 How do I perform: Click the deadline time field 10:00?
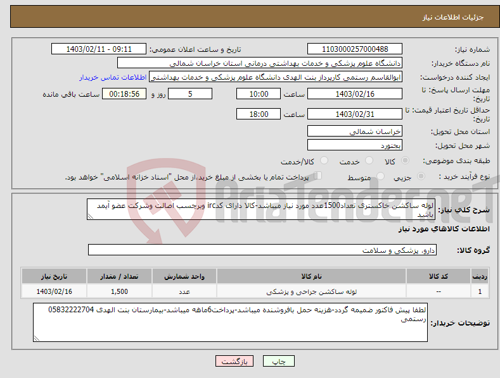click(259, 94)
